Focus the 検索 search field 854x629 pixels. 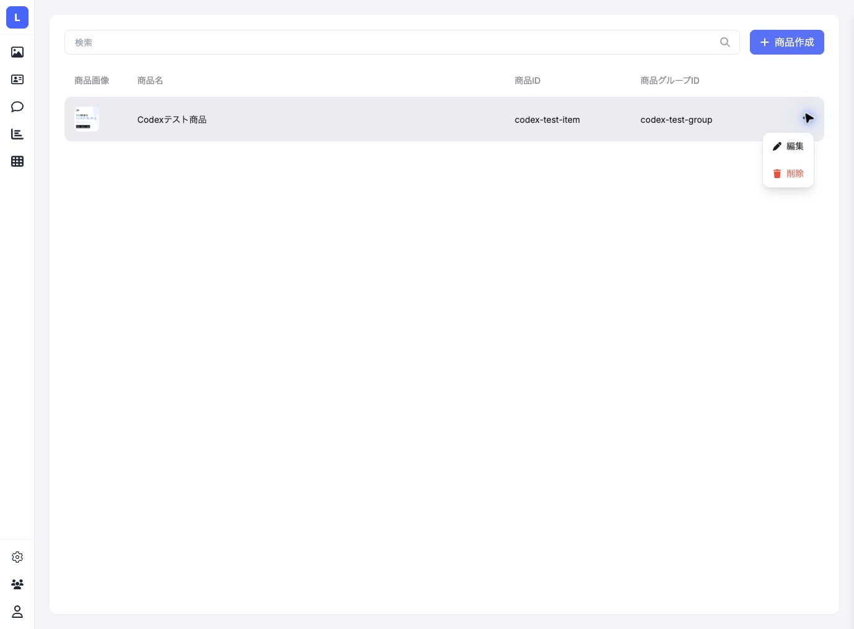402,42
